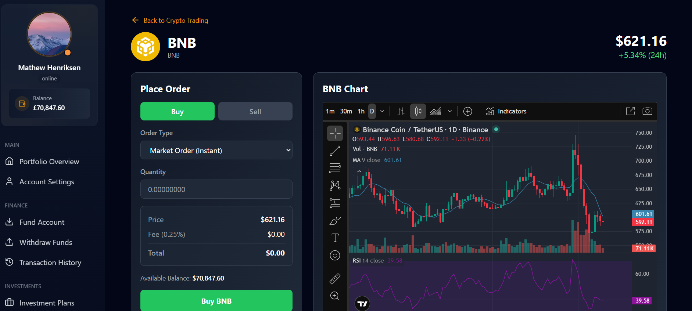The height and width of the screenshot is (311, 692).
Task: Click the Buy BNB button
Action: click(216, 301)
